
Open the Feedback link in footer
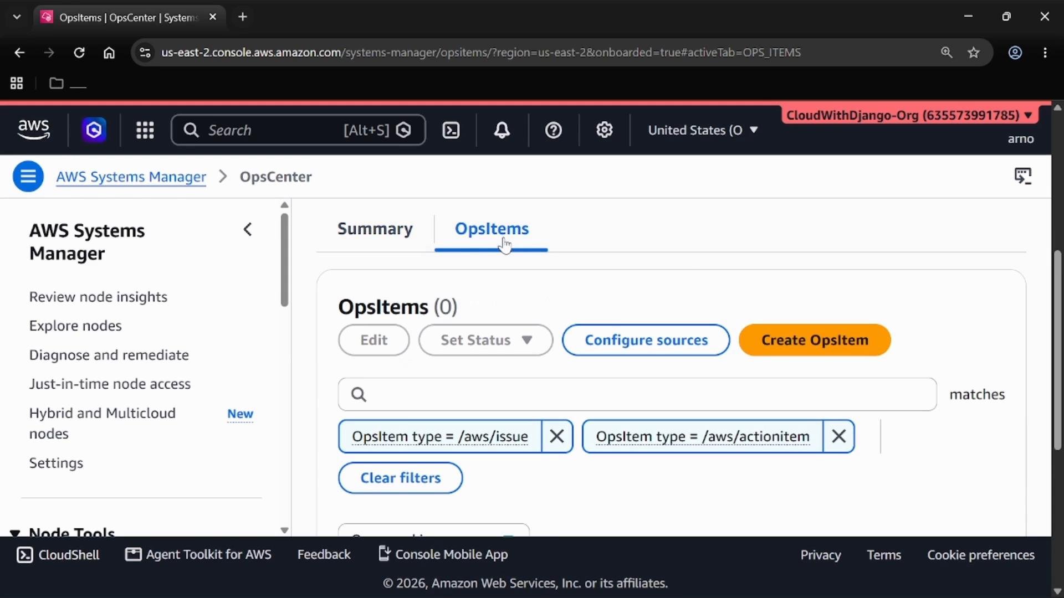324,554
